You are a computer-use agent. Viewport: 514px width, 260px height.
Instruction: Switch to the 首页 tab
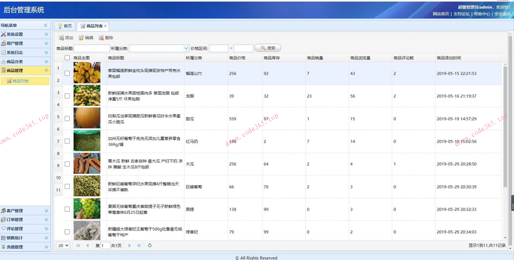[x=65, y=26]
